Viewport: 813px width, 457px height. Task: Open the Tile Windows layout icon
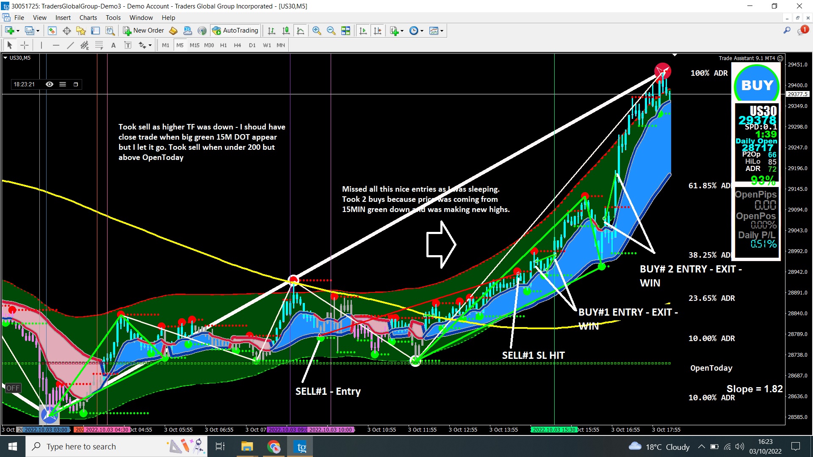[x=346, y=30]
